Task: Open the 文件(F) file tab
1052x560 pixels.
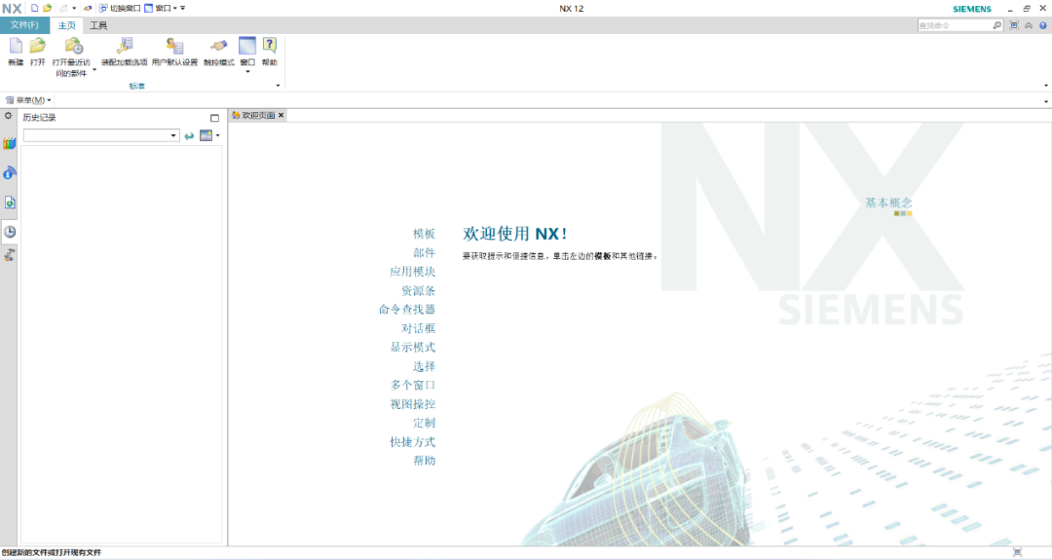Action: 24,25
